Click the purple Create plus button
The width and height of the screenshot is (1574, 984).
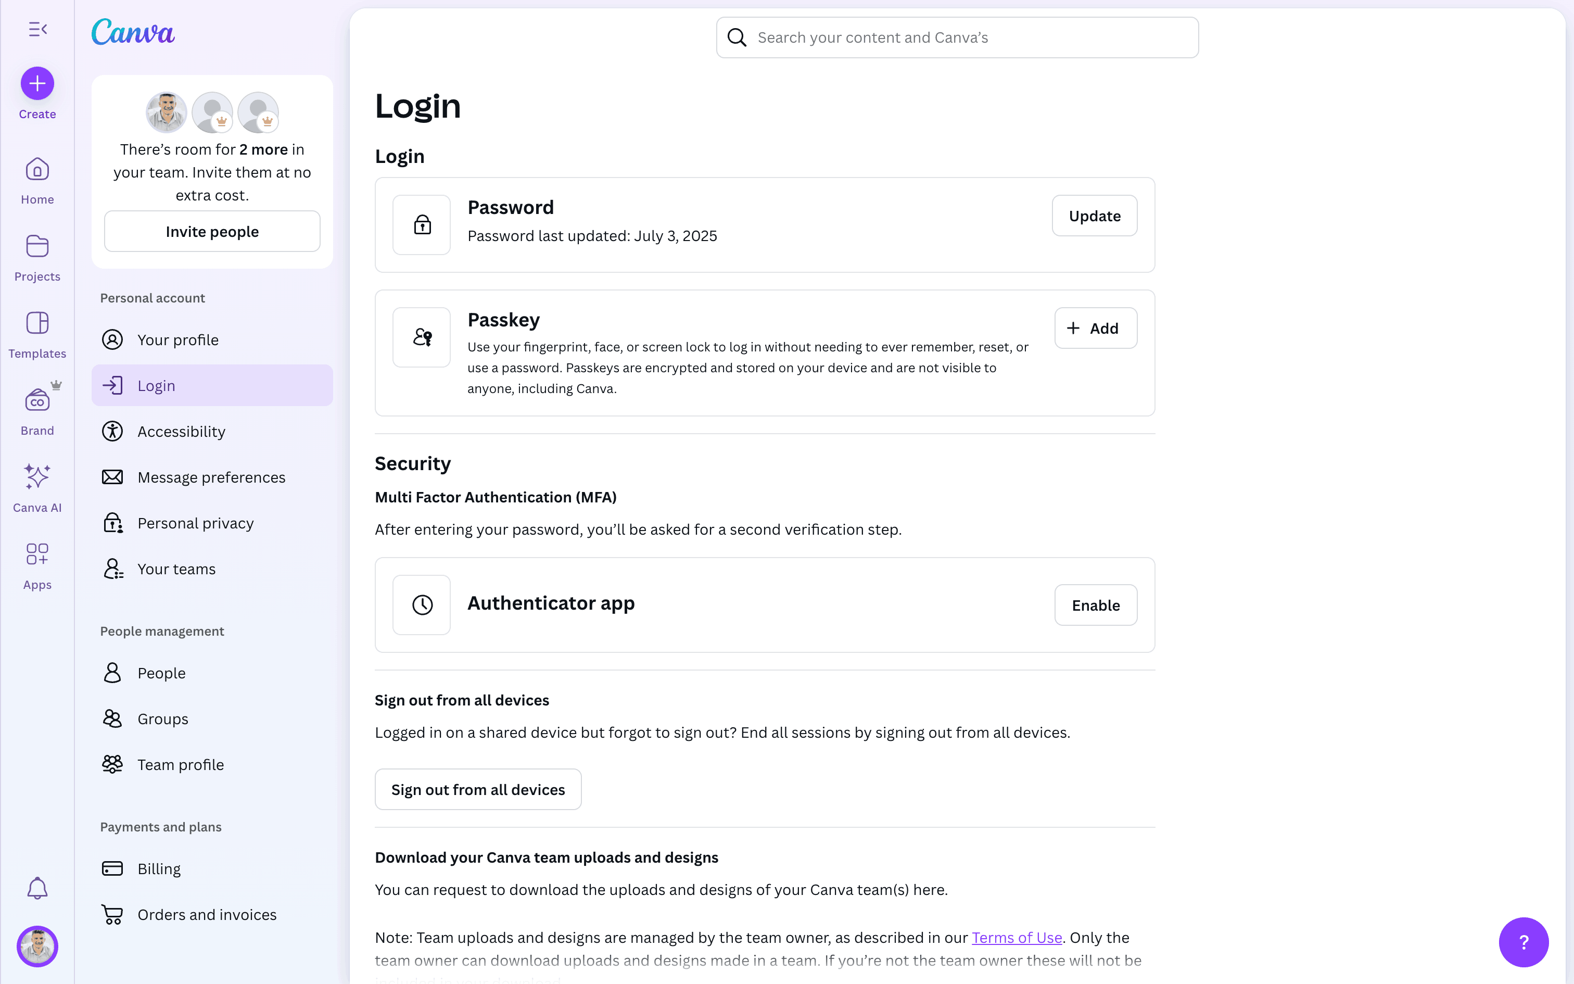(x=37, y=83)
